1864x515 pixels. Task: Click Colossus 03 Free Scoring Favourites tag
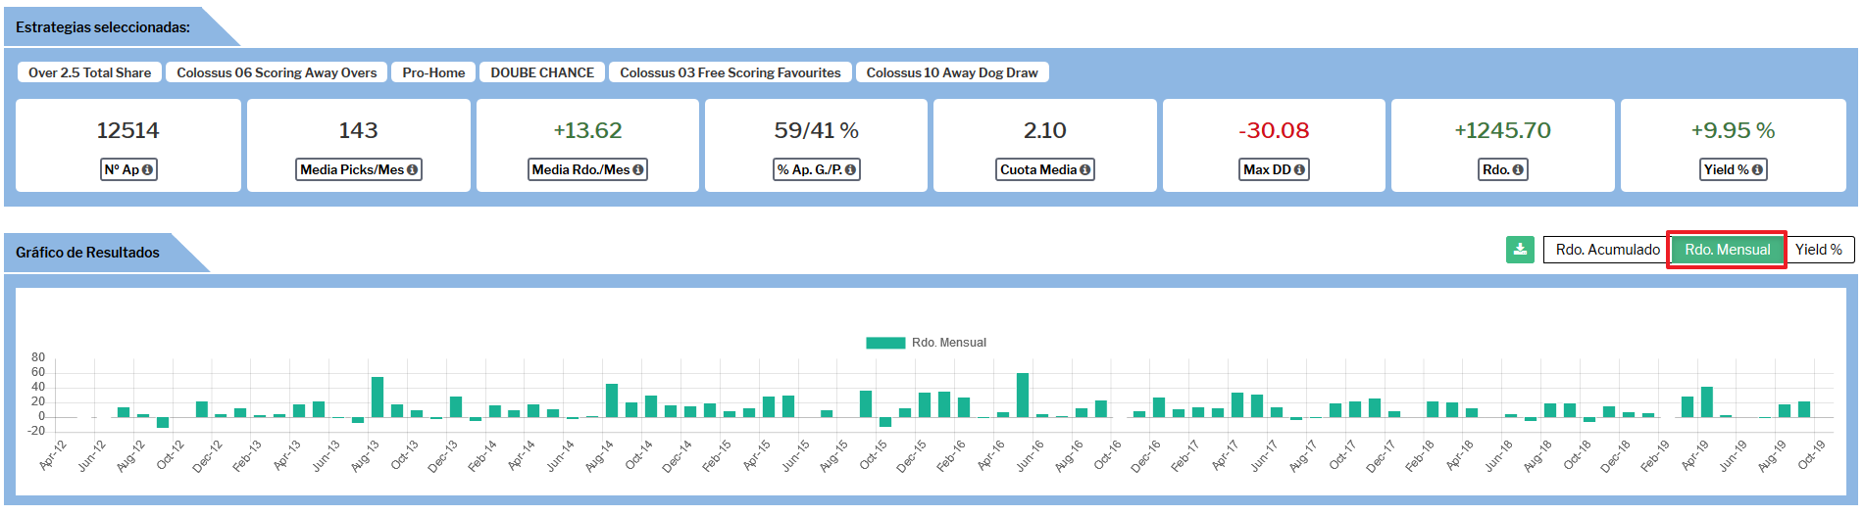(x=730, y=72)
